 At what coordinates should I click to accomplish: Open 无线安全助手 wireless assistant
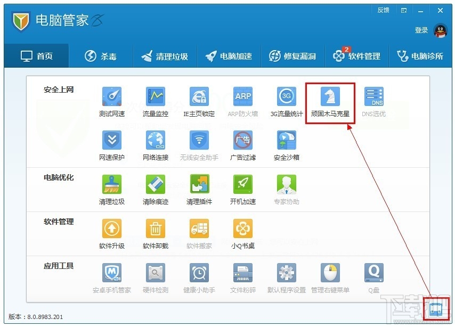(199, 145)
